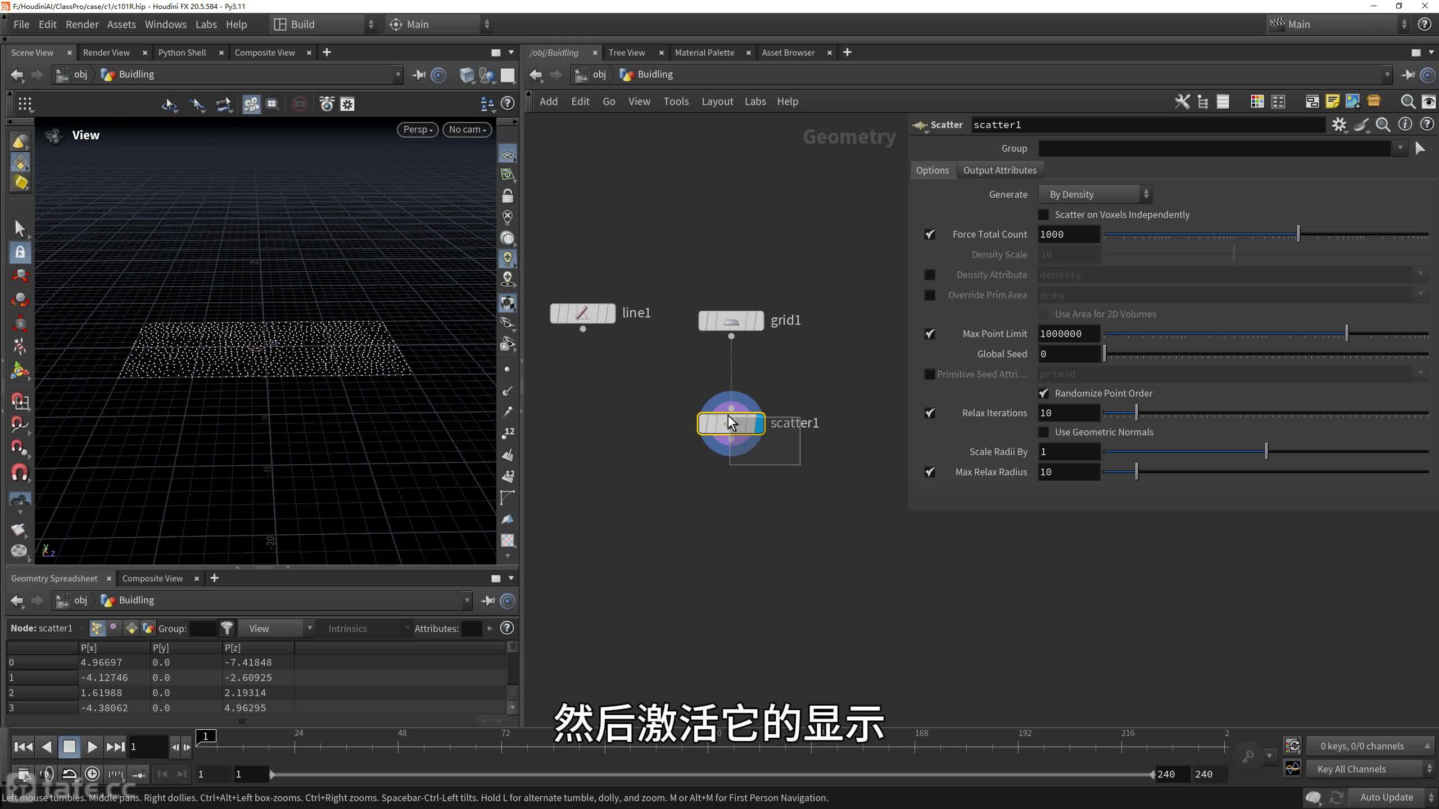Open the scatter1 parameter gear menu
Viewport: 1439px width, 809px height.
tap(1339, 125)
